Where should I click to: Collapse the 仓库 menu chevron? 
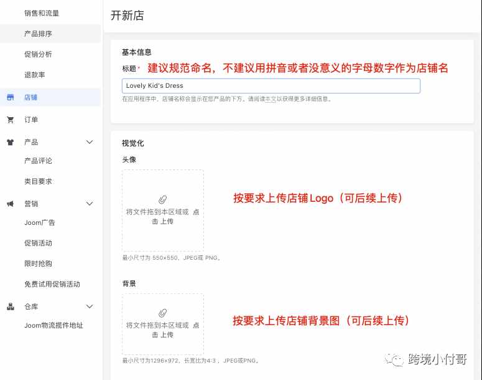click(90, 306)
